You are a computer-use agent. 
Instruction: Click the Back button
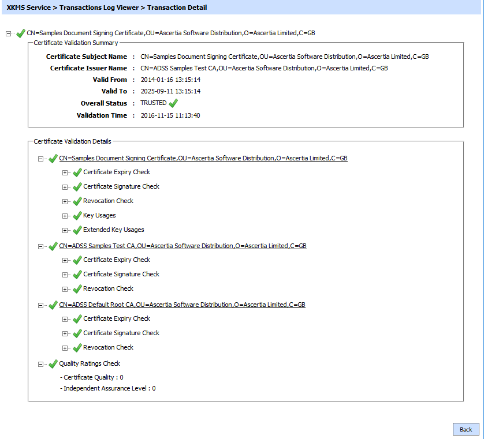tap(466, 429)
